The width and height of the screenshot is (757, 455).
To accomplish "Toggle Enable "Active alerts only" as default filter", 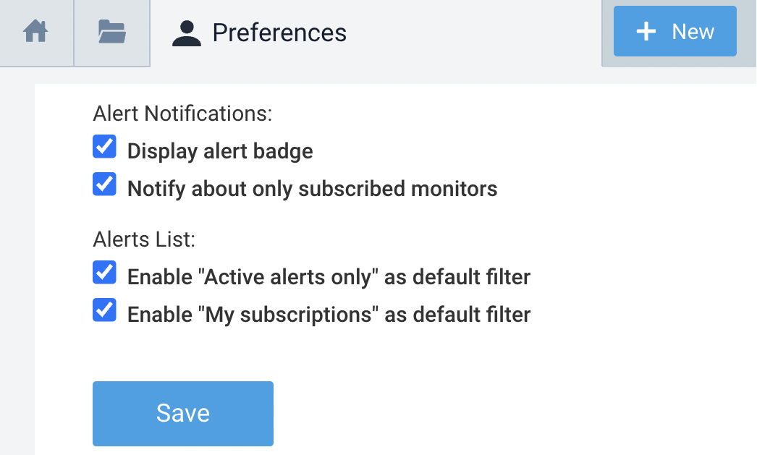I will tap(104, 272).
